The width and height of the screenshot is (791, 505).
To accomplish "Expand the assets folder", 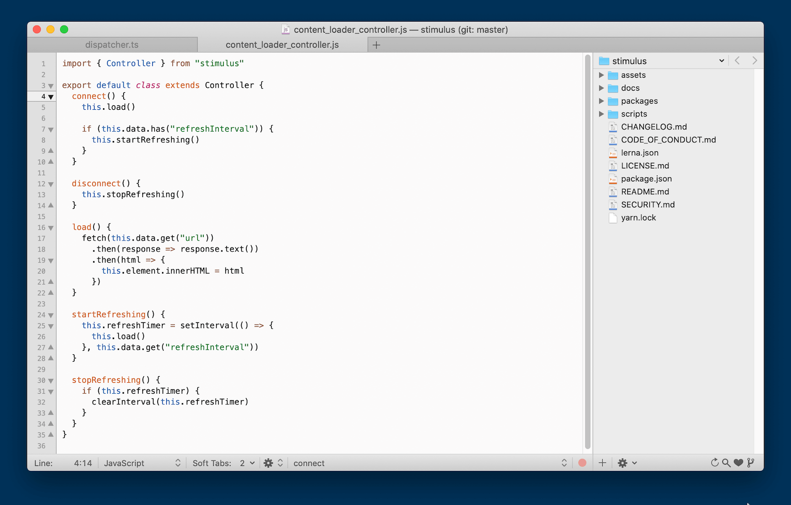I will tap(601, 75).
